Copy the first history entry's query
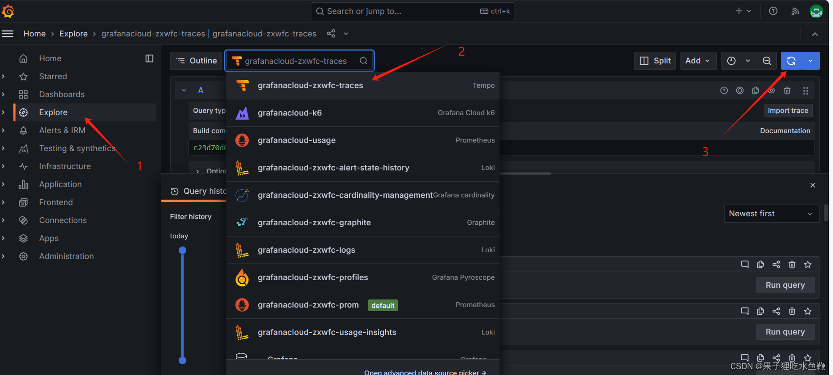This screenshot has height=375, width=833. coord(761,264)
